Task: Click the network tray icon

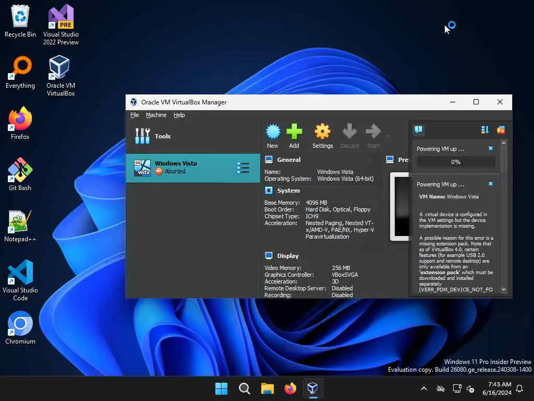Action: pyautogui.click(x=457, y=388)
